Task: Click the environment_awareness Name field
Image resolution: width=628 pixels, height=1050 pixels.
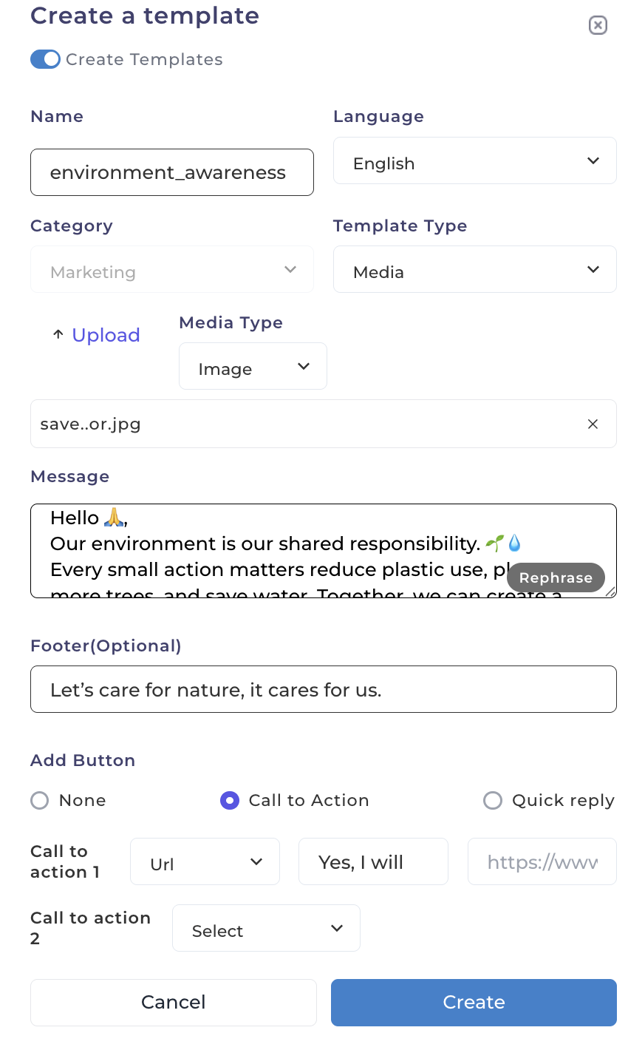Action: (x=171, y=172)
